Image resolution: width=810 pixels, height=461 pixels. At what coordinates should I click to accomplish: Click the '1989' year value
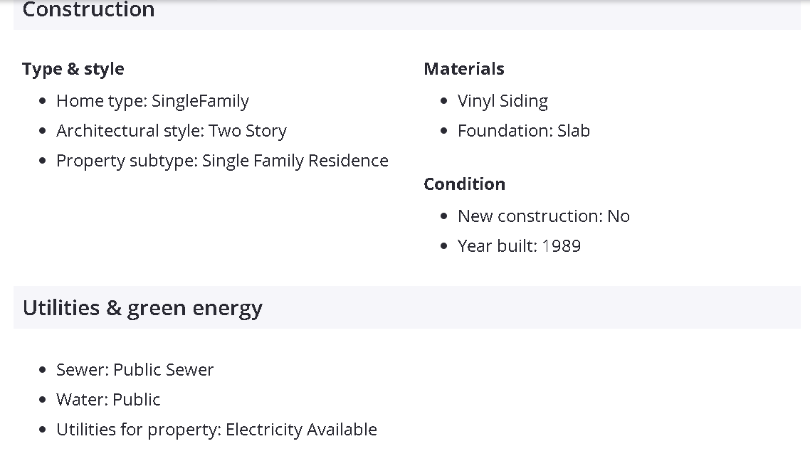pos(562,246)
